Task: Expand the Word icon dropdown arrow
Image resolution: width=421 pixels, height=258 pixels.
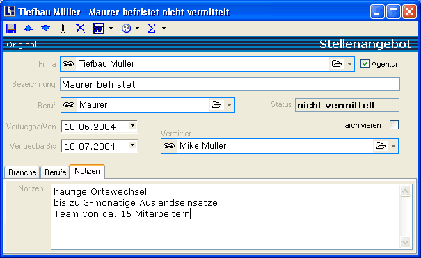Action: point(111,28)
